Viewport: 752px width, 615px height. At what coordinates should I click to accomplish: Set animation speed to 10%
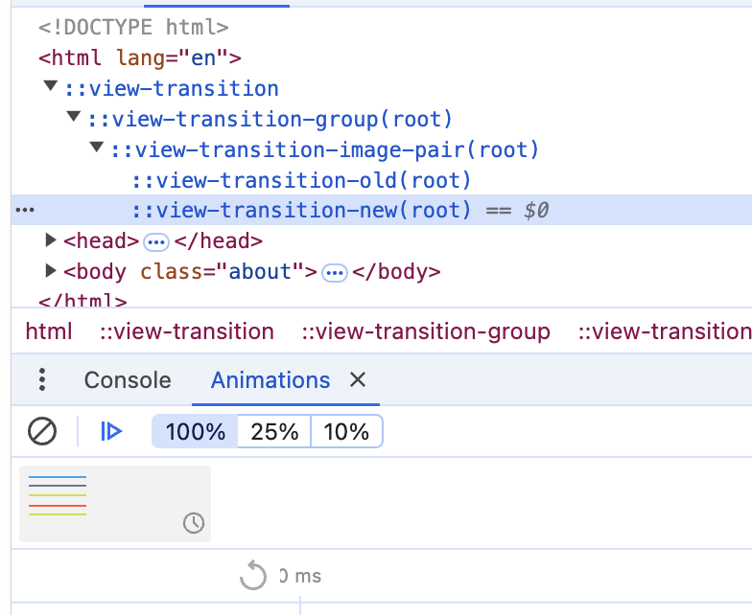coord(346,432)
